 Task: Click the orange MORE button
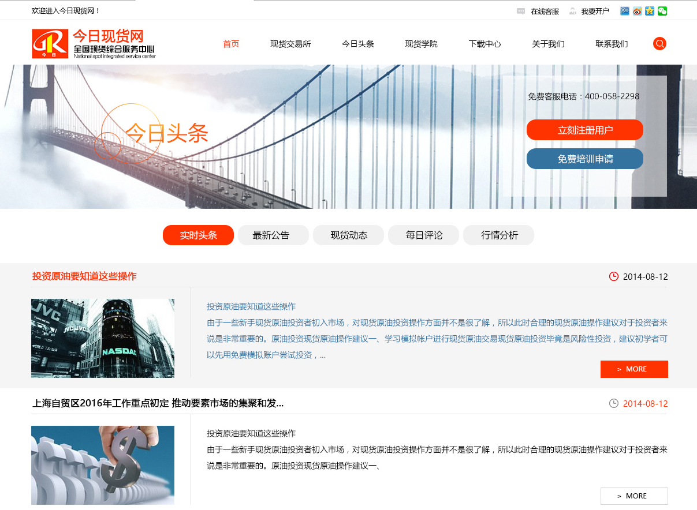[x=634, y=369]
